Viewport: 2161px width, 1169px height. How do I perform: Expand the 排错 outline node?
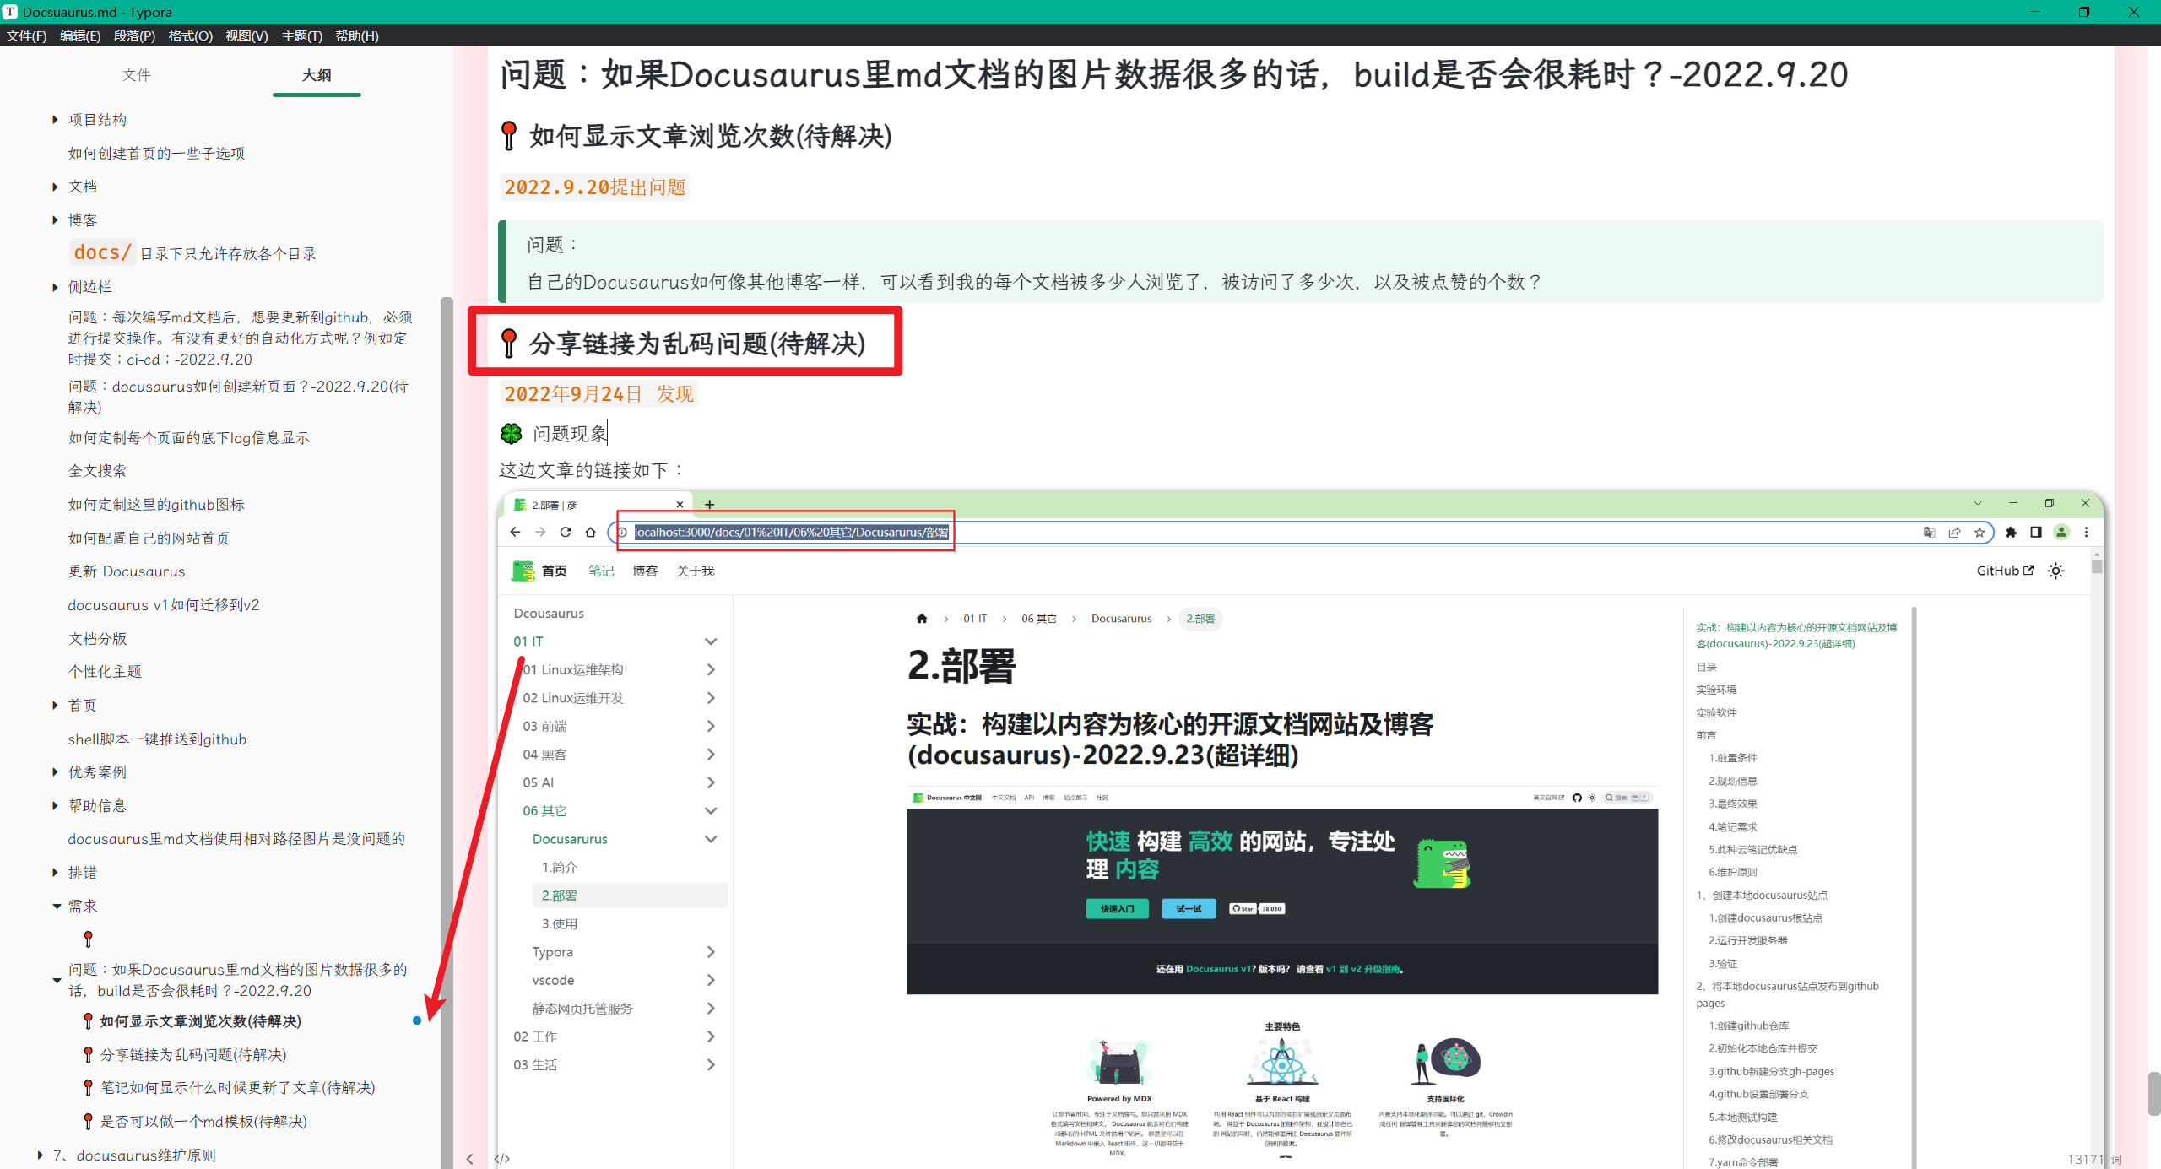tap(55, 873)
